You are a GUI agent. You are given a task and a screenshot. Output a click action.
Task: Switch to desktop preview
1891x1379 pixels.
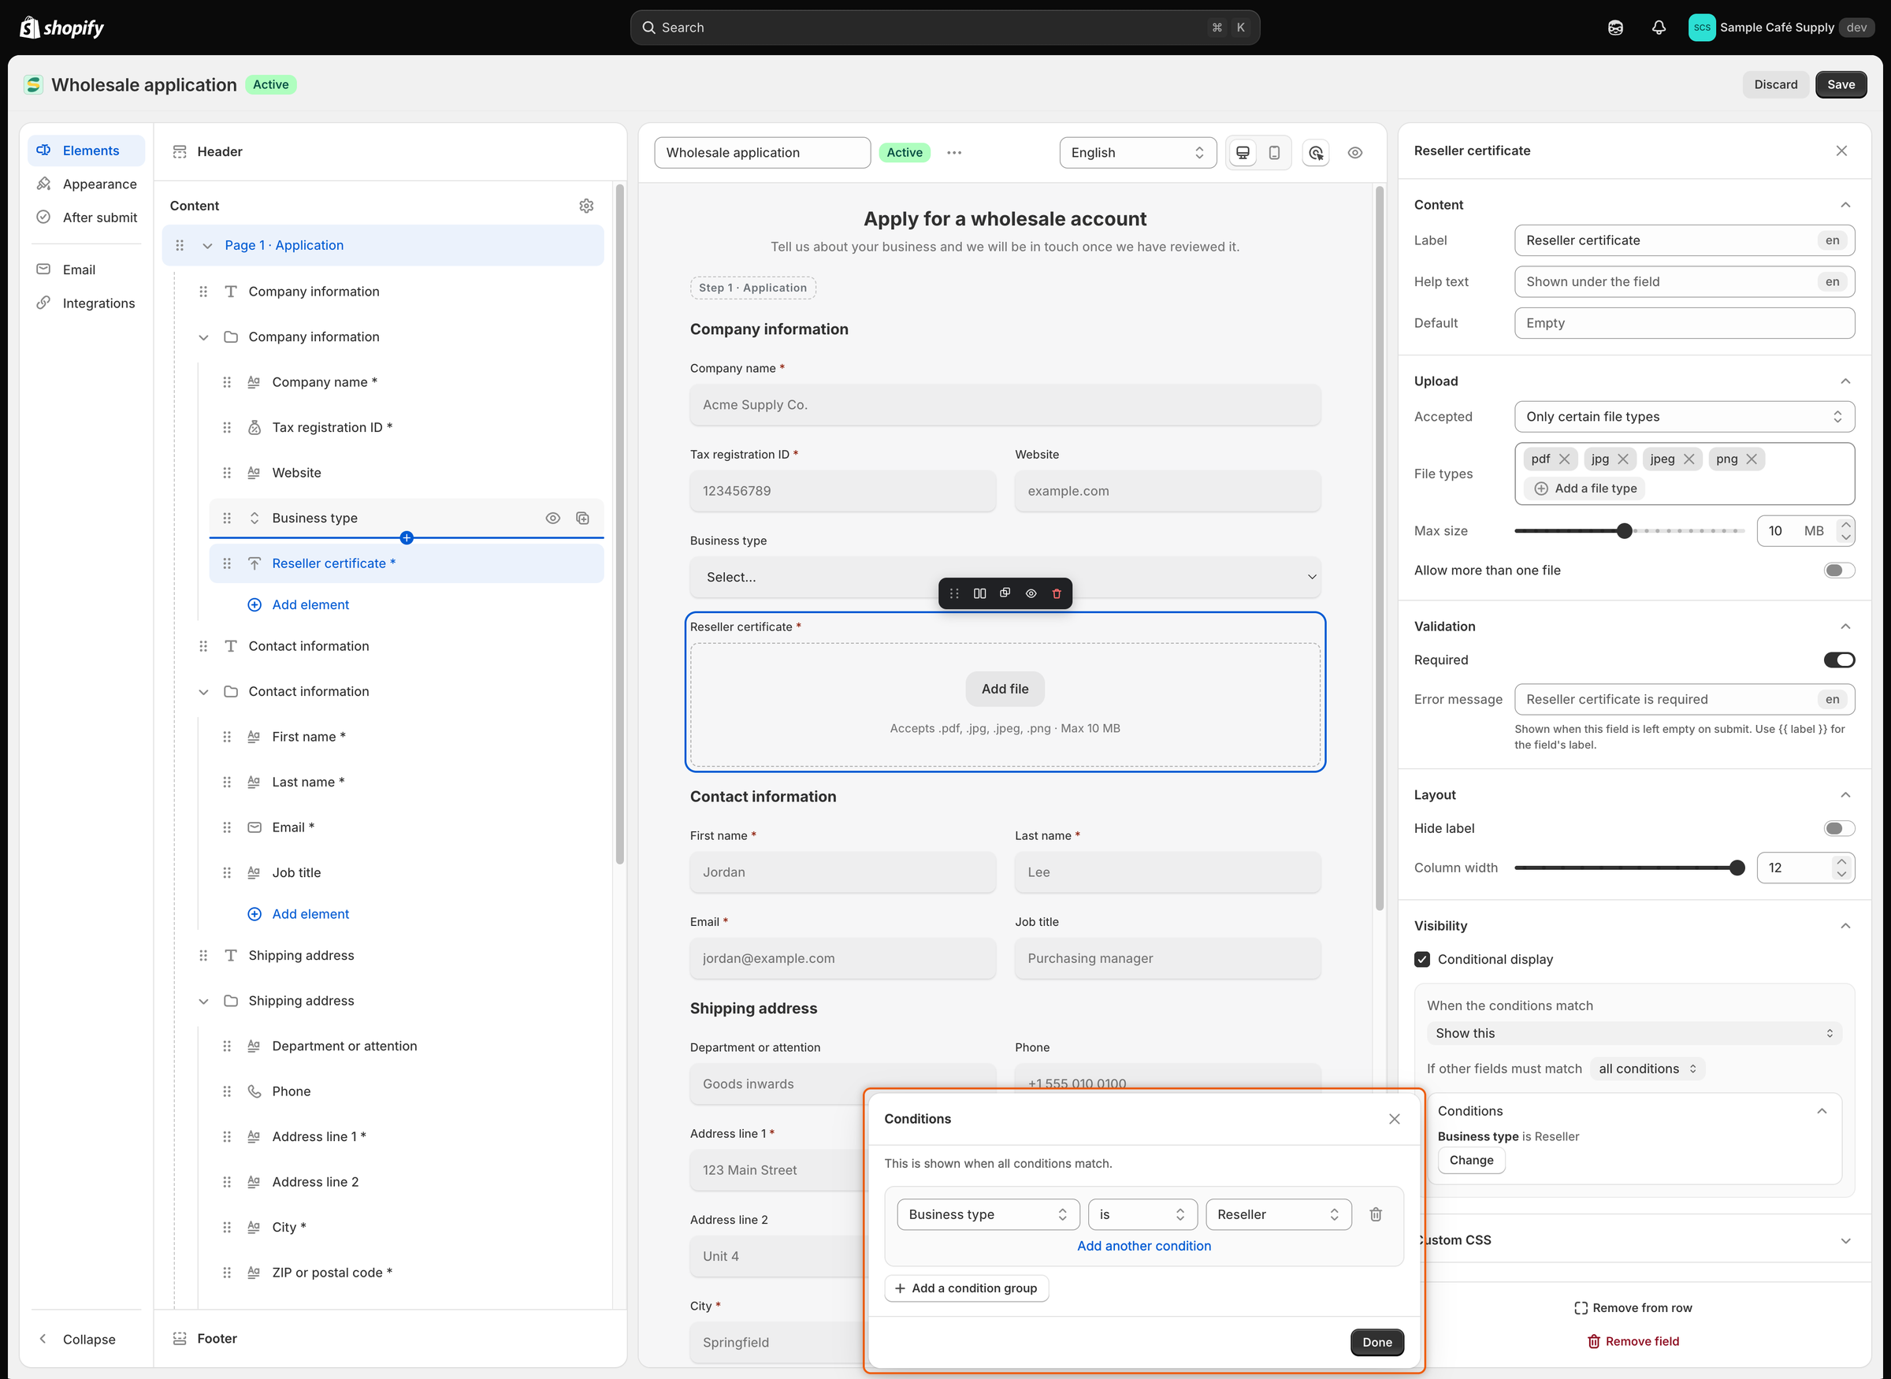[1243, 153]
